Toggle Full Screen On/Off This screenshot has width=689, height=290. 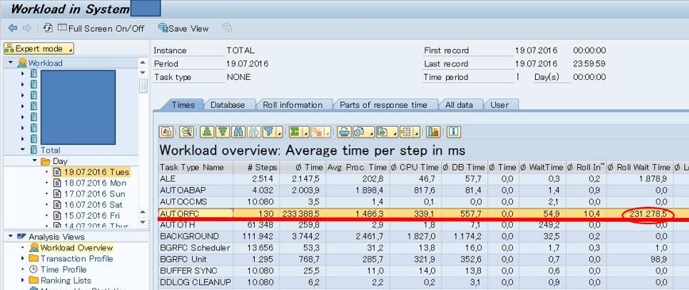click(x=101, y=28)
